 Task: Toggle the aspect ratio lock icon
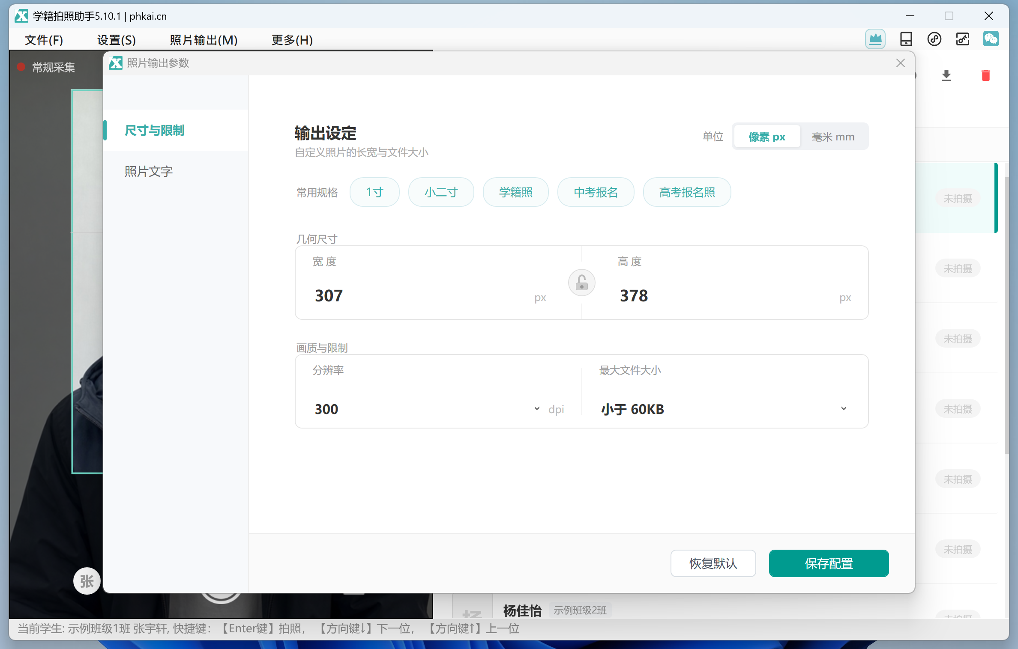[x=581, y=283]
